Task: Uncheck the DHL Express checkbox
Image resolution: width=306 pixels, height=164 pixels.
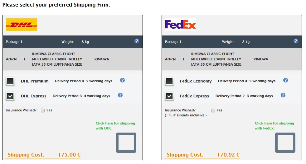Action: click(x=10, y=96)
